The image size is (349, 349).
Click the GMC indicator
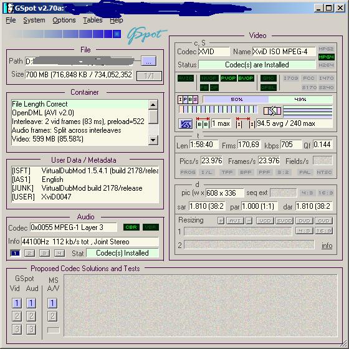click(269, 79)
